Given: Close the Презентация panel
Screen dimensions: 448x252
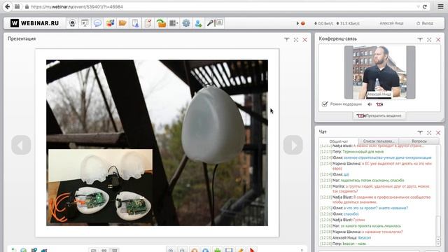Looking at the screenshot, I should pos(305,40).
